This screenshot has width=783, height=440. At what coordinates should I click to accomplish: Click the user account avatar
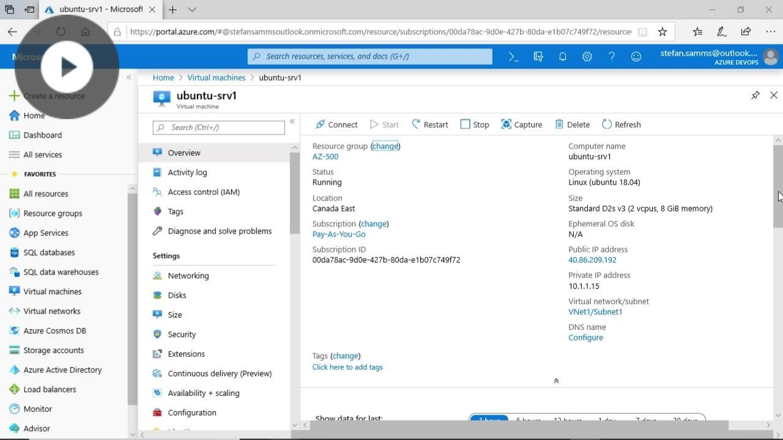(x=771, y=57)
